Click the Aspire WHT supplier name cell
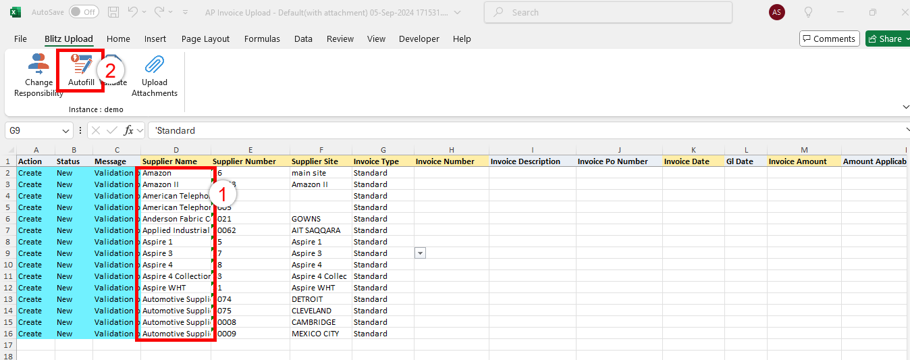Viewport: 910px width, 360px height. (x=176, y=288)
